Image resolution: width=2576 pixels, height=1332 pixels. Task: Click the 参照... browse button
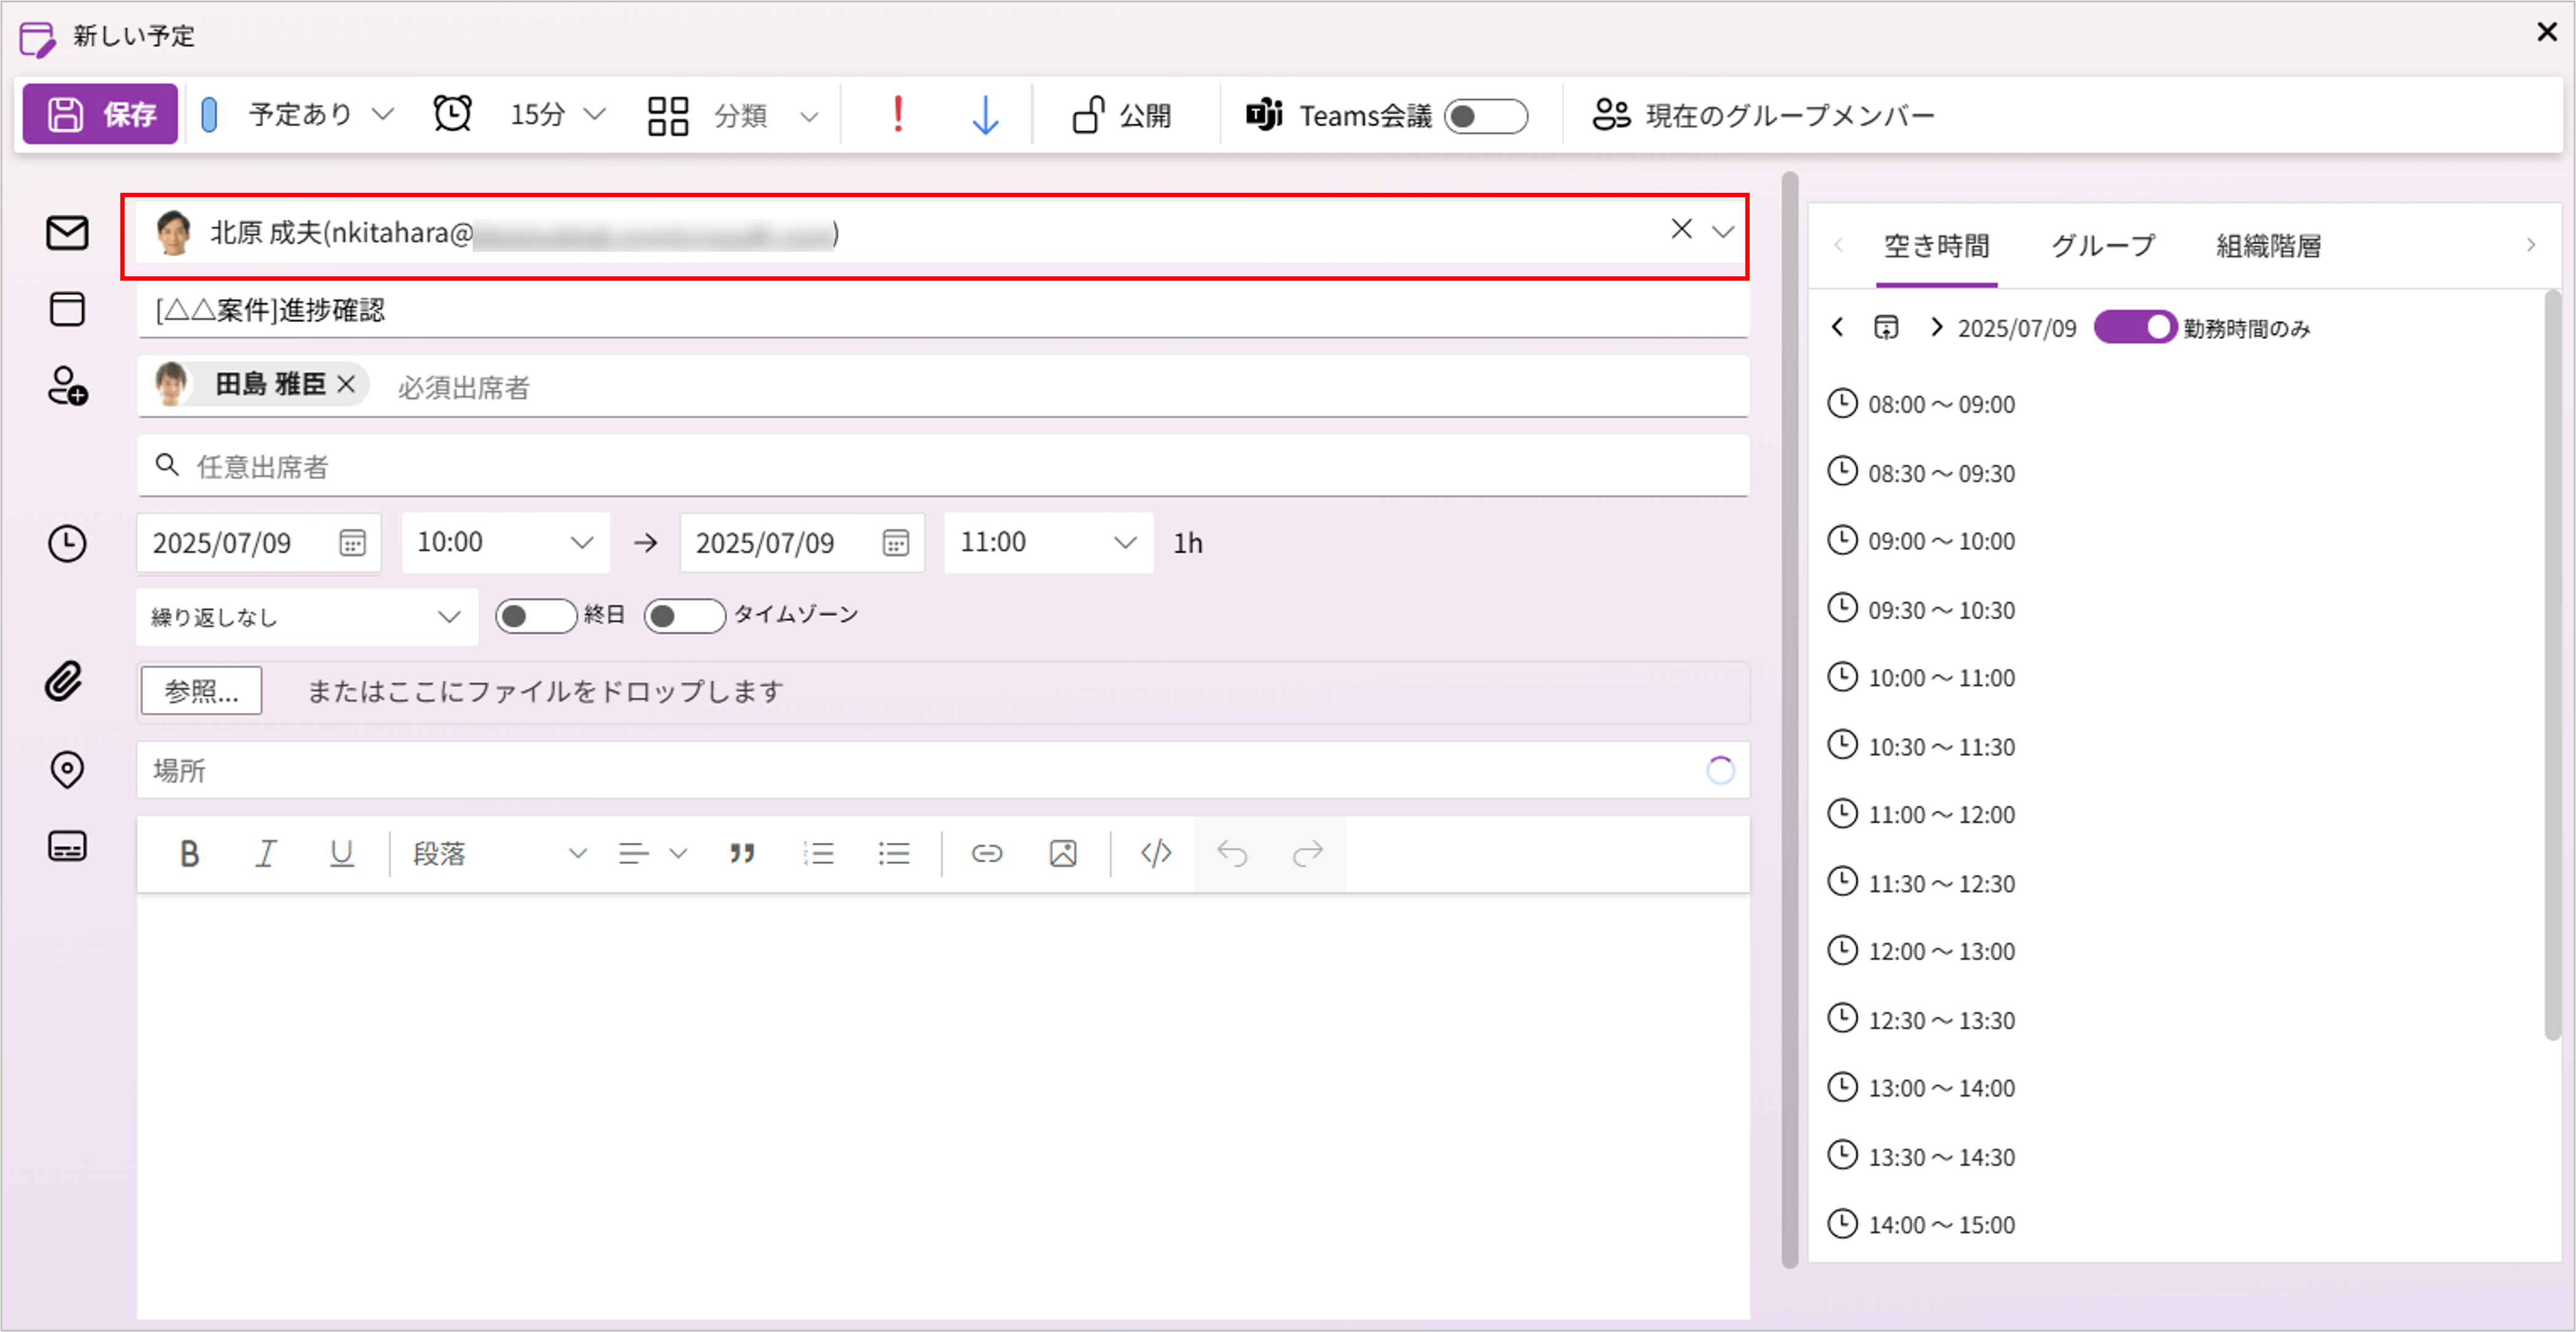click(201, 691)
